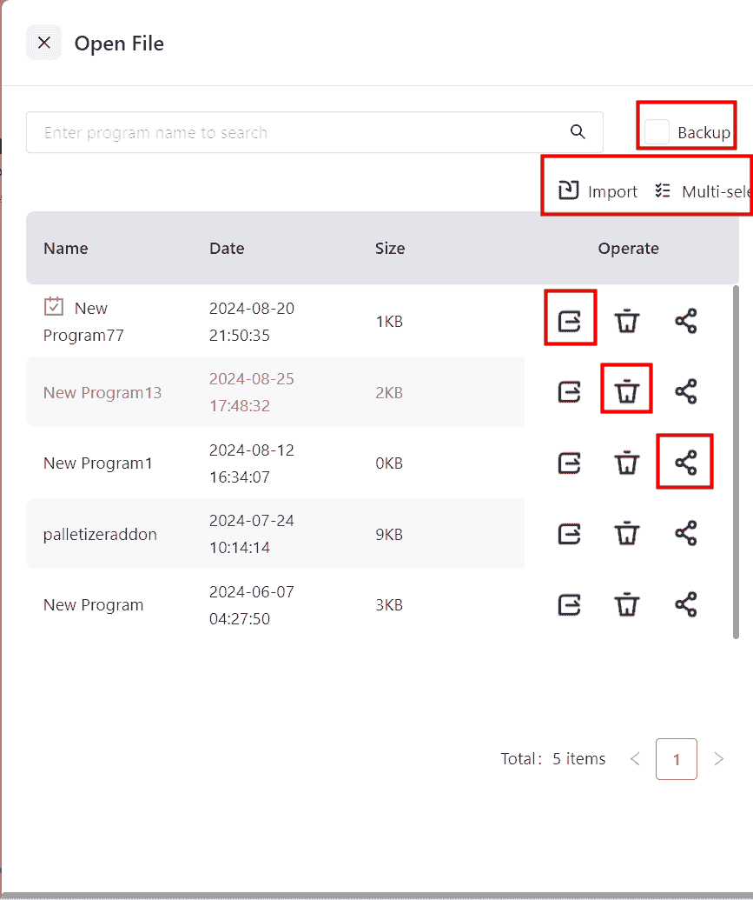Click the program name search field
The width and height of the screenshot is (753, 900).
tap(295, 132)
